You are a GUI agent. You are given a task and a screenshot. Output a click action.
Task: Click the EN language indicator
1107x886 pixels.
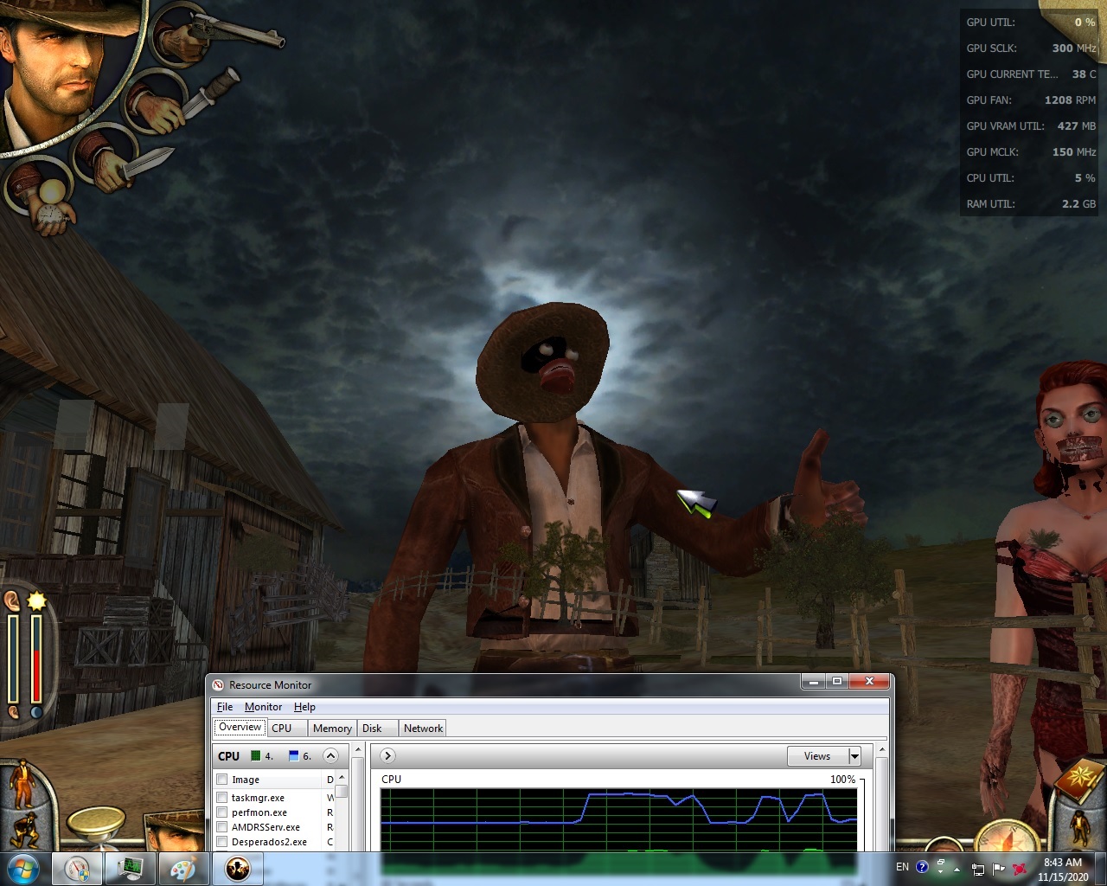(x=902, y=867)
